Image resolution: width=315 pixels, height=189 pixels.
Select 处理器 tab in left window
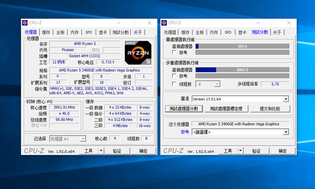point(31,32)
